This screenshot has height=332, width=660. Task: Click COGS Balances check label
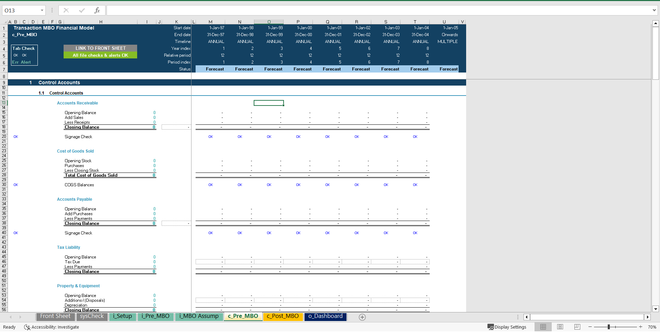click(x=79, y=185)
